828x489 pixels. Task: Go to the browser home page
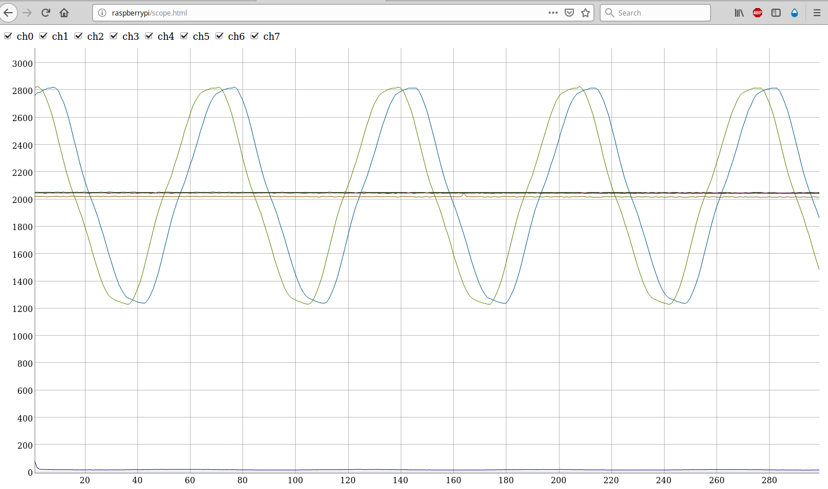tap(64, 13)
